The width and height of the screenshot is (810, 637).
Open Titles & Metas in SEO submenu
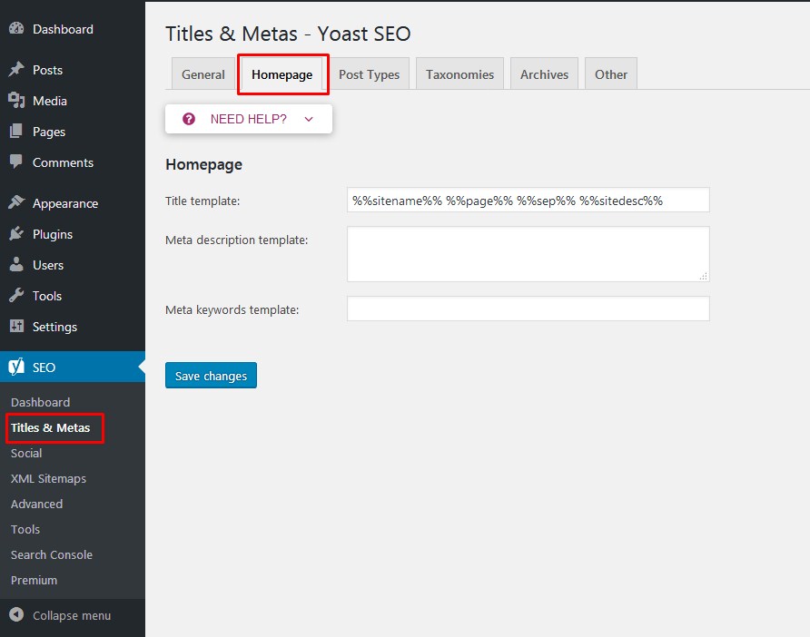pos(50,428)
